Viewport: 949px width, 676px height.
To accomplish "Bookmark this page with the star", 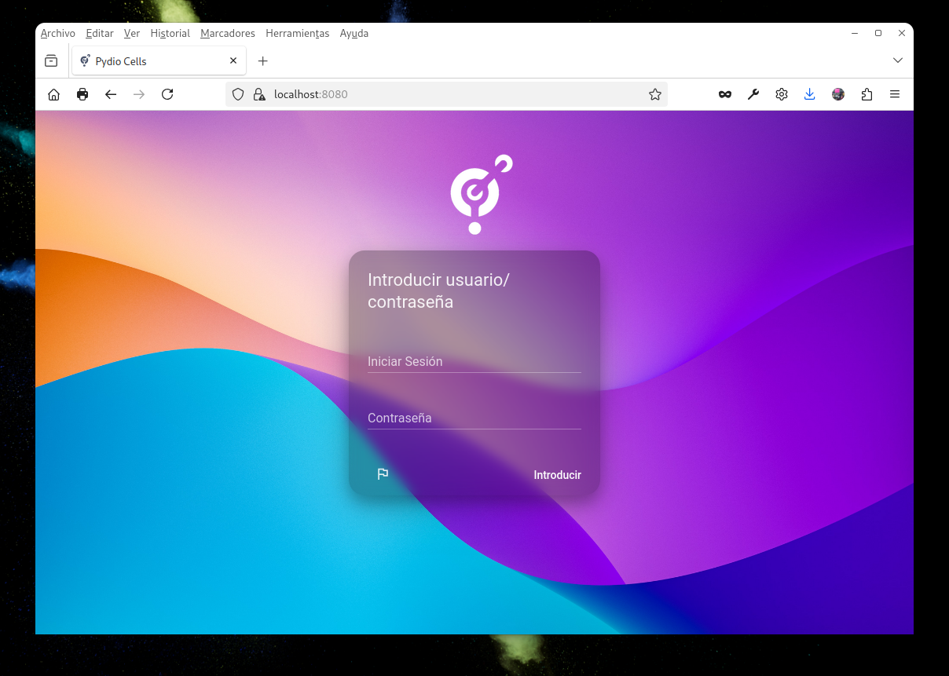I will [655, 94].
